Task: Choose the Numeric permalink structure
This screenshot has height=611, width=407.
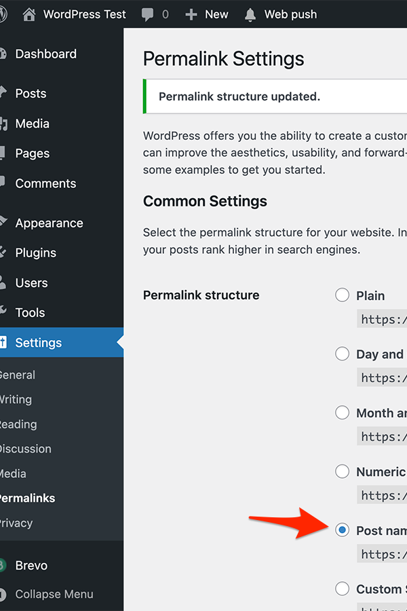Action: point(342,471)
